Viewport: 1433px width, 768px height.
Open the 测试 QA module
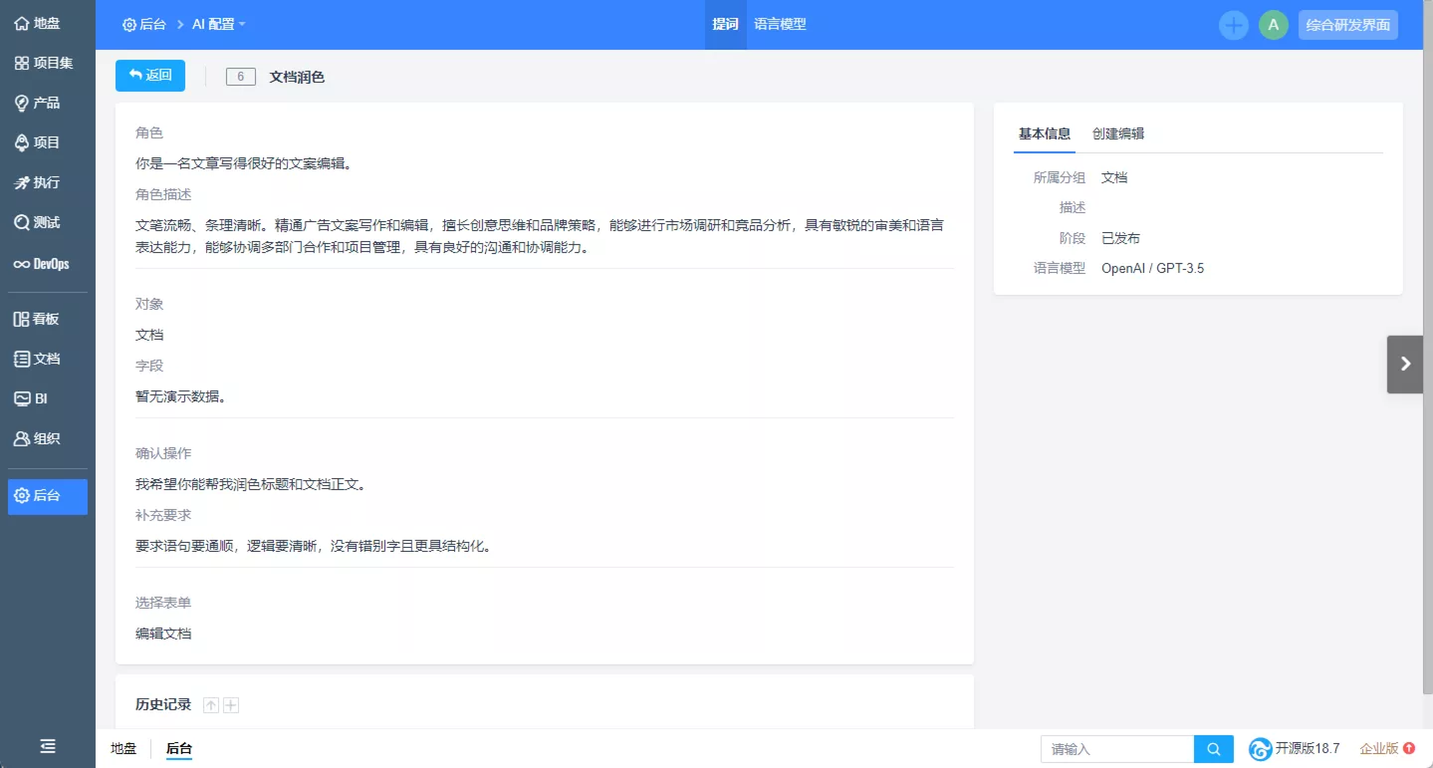(37, 223)
